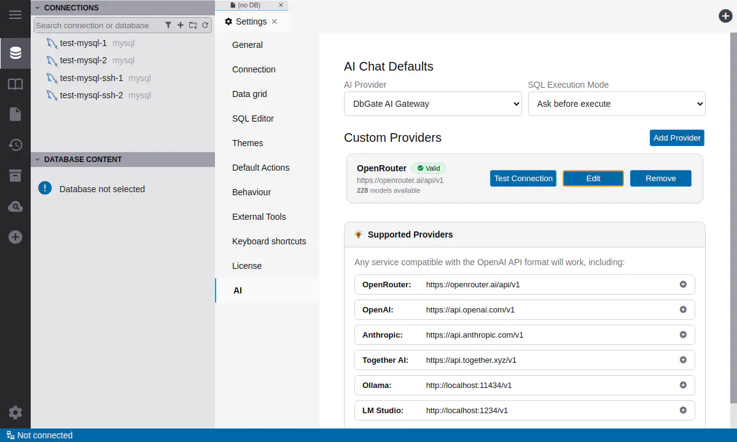The width and height of the screenshot is (737, 442).
Task: Click the Add Provider button
Action: tap(677, 138)
